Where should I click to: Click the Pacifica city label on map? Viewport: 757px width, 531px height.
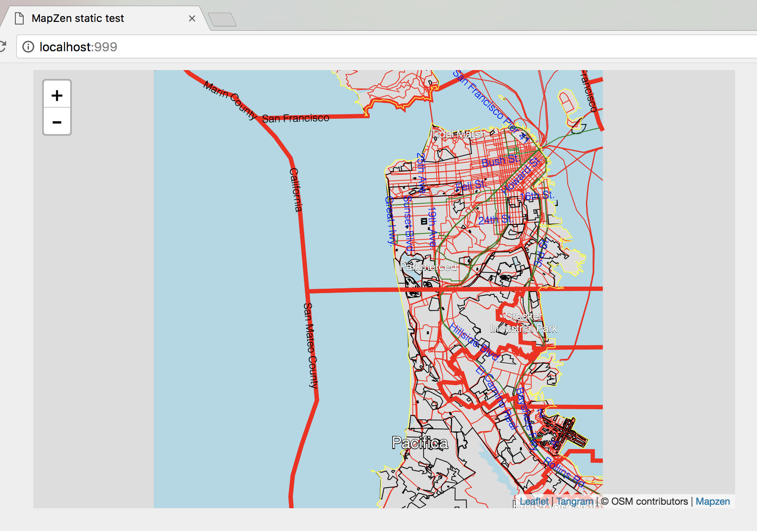coord(420,443)
